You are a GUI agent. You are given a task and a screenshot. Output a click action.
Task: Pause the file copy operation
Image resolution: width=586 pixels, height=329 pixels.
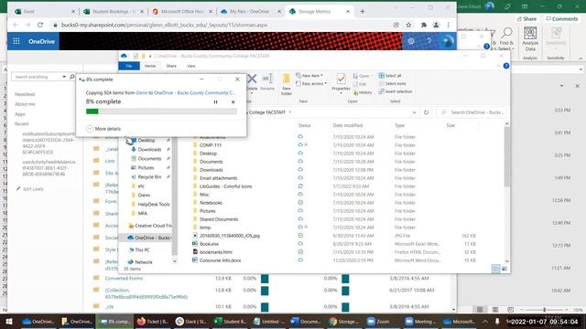point(216,101)
